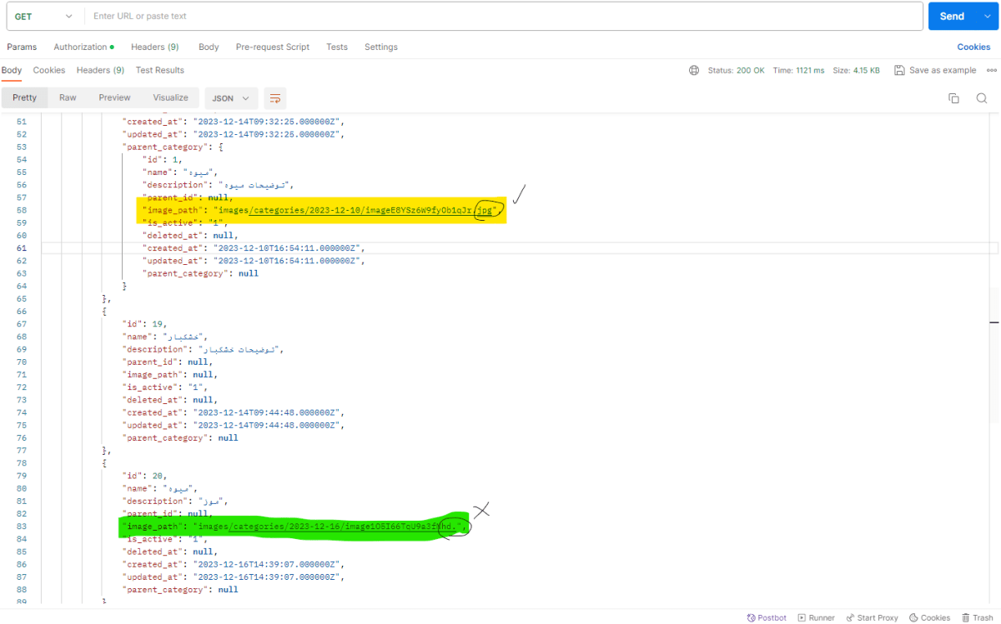Screen dimensions: 1001x624
Task: Click the Time: 1121 ms value
Action: pyautogui.click(x=798, y=71)
